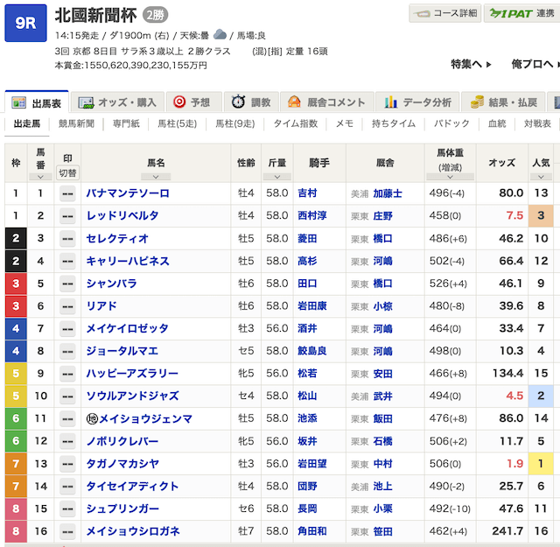Click the red target icon beside 予想

[178, 102]
